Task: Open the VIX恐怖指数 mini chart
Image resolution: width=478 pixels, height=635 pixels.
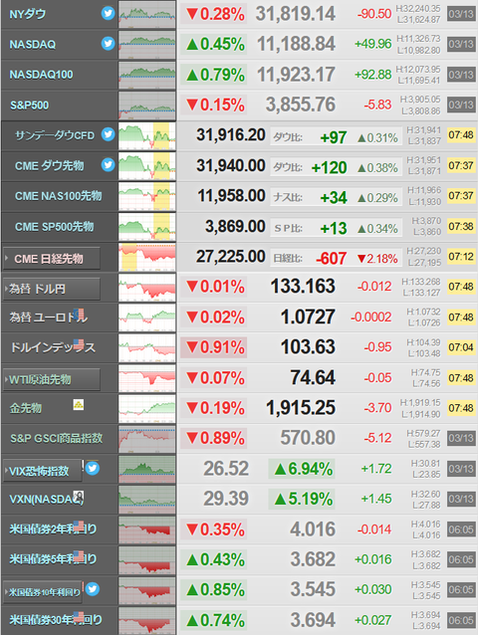Action: point(147,470)
